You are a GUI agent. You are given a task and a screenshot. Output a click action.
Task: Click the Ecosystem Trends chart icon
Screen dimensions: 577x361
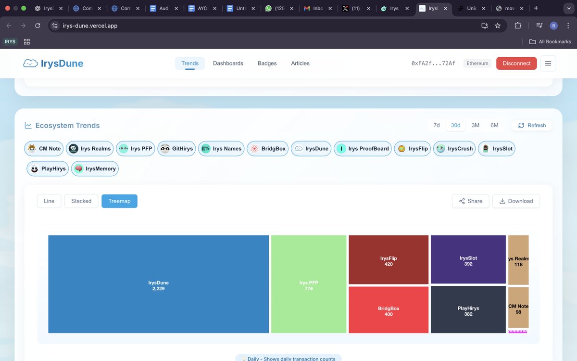pos(28,125)
